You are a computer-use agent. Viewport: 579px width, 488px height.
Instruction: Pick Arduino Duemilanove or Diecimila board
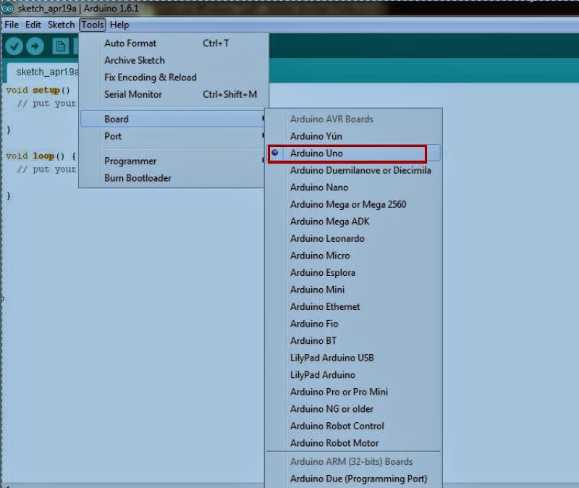[x=354, y=170]
